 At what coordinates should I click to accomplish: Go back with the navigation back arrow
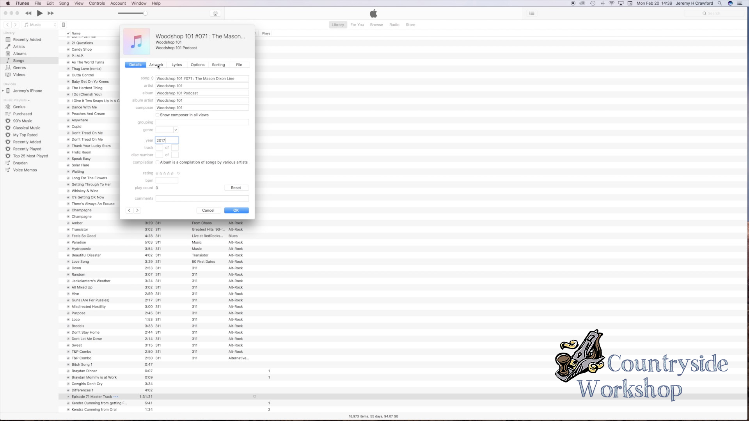click(x=7, y=25)
